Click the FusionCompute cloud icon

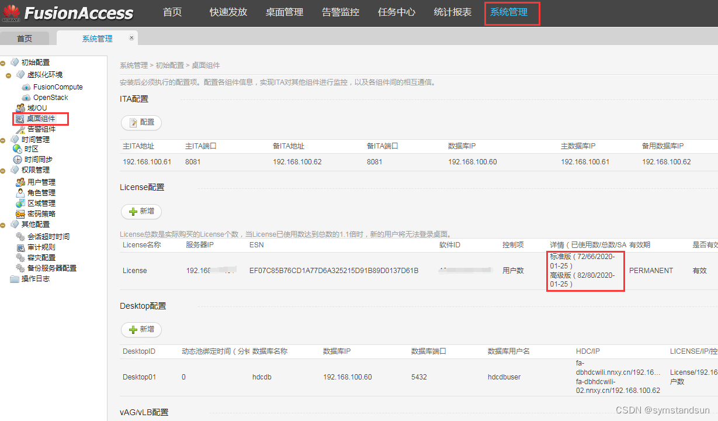point(26,87)
